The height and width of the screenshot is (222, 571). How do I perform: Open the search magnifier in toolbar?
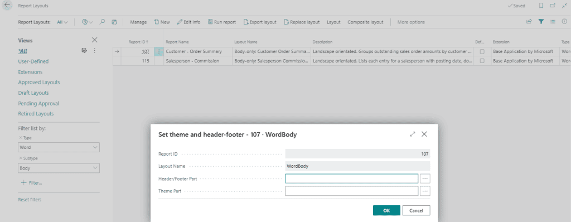[103, 22]
